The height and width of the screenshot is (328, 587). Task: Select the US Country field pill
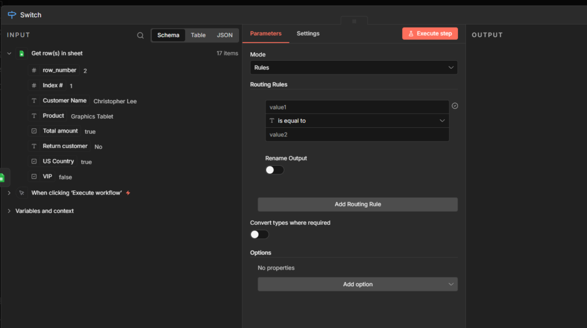(x=53, y=161)
